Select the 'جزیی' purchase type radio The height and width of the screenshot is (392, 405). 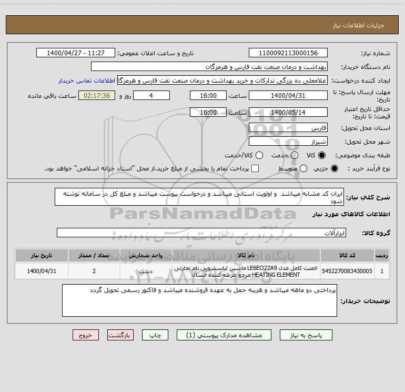pyautogui.click(x=334, y=168)
